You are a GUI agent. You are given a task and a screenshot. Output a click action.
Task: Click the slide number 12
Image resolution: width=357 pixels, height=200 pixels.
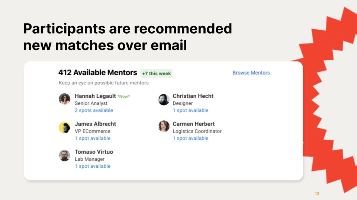317,194
